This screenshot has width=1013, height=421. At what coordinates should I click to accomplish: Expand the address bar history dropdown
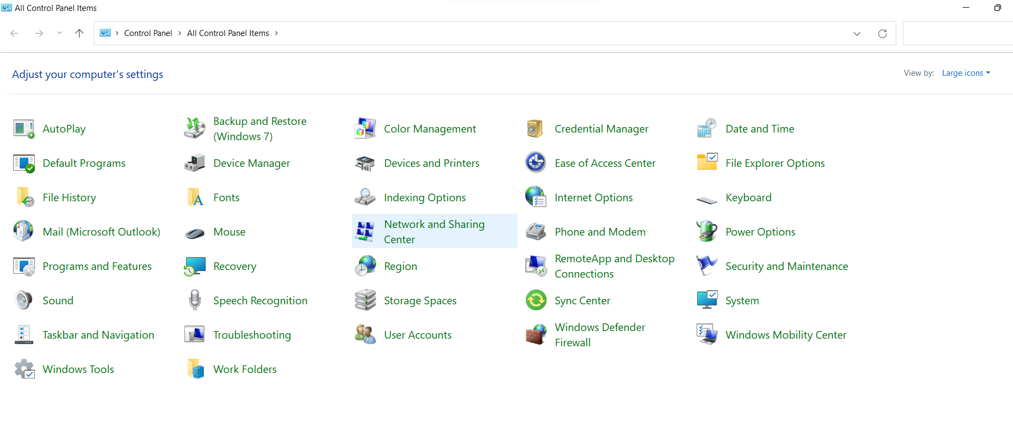(x=856, y=33)
